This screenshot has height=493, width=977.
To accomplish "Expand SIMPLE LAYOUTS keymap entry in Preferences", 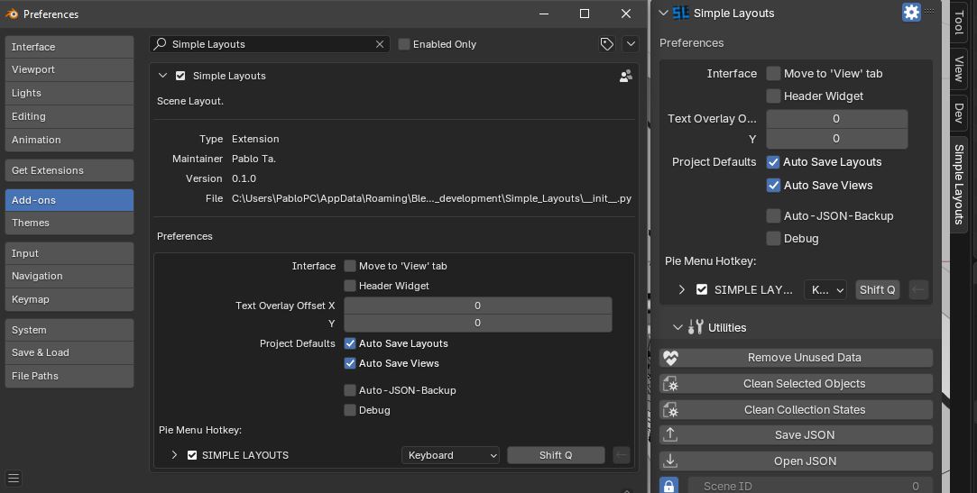I will tap(174, 455).
